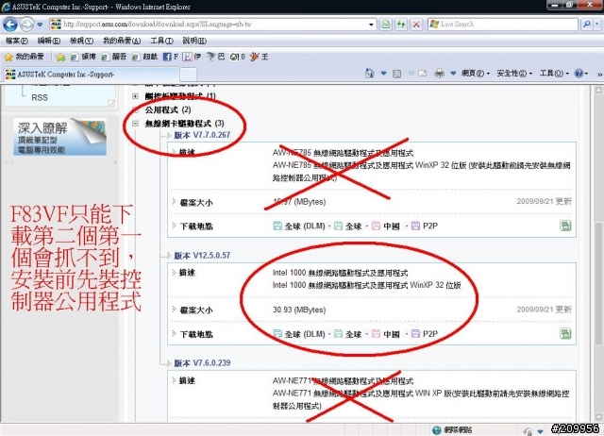This screenshot has height=436, width=604.
Task: Click the Live Search input box
Action: coord(503,25)
